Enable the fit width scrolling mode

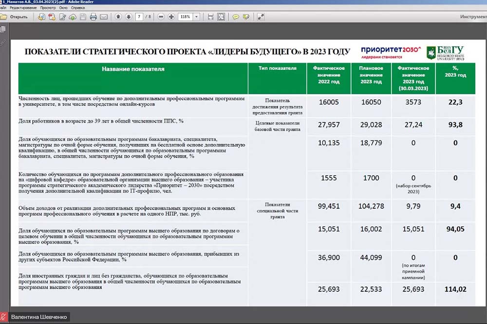pos(210,17)
